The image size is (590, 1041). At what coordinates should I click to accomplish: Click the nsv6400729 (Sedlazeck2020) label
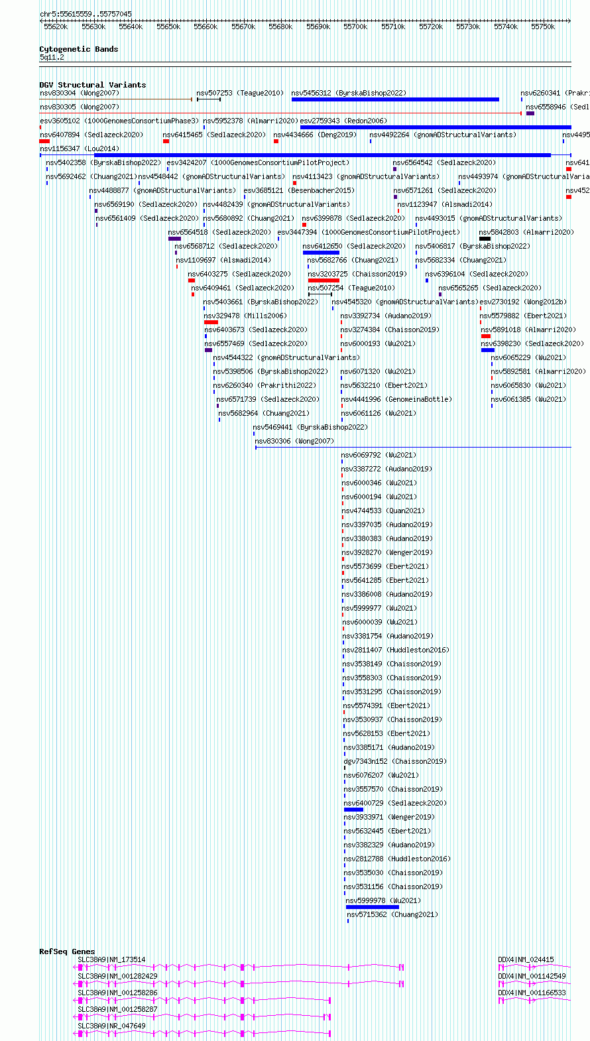(396, 803)
